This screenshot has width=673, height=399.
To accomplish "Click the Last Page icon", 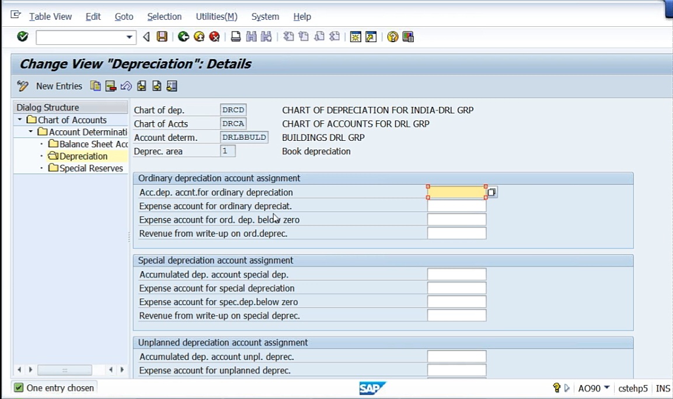I will pyautogui.click(x=334, y=37).
